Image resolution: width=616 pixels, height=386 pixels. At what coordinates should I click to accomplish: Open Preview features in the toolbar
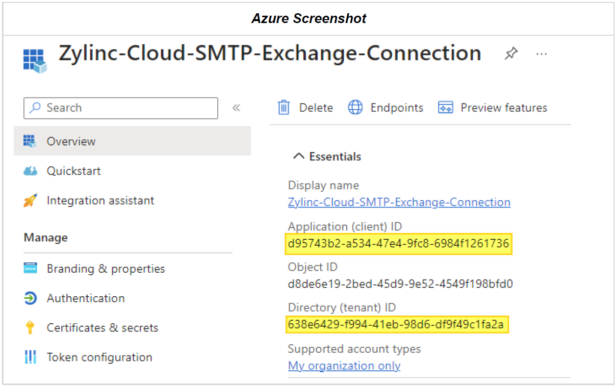click(x=504, y=108)
